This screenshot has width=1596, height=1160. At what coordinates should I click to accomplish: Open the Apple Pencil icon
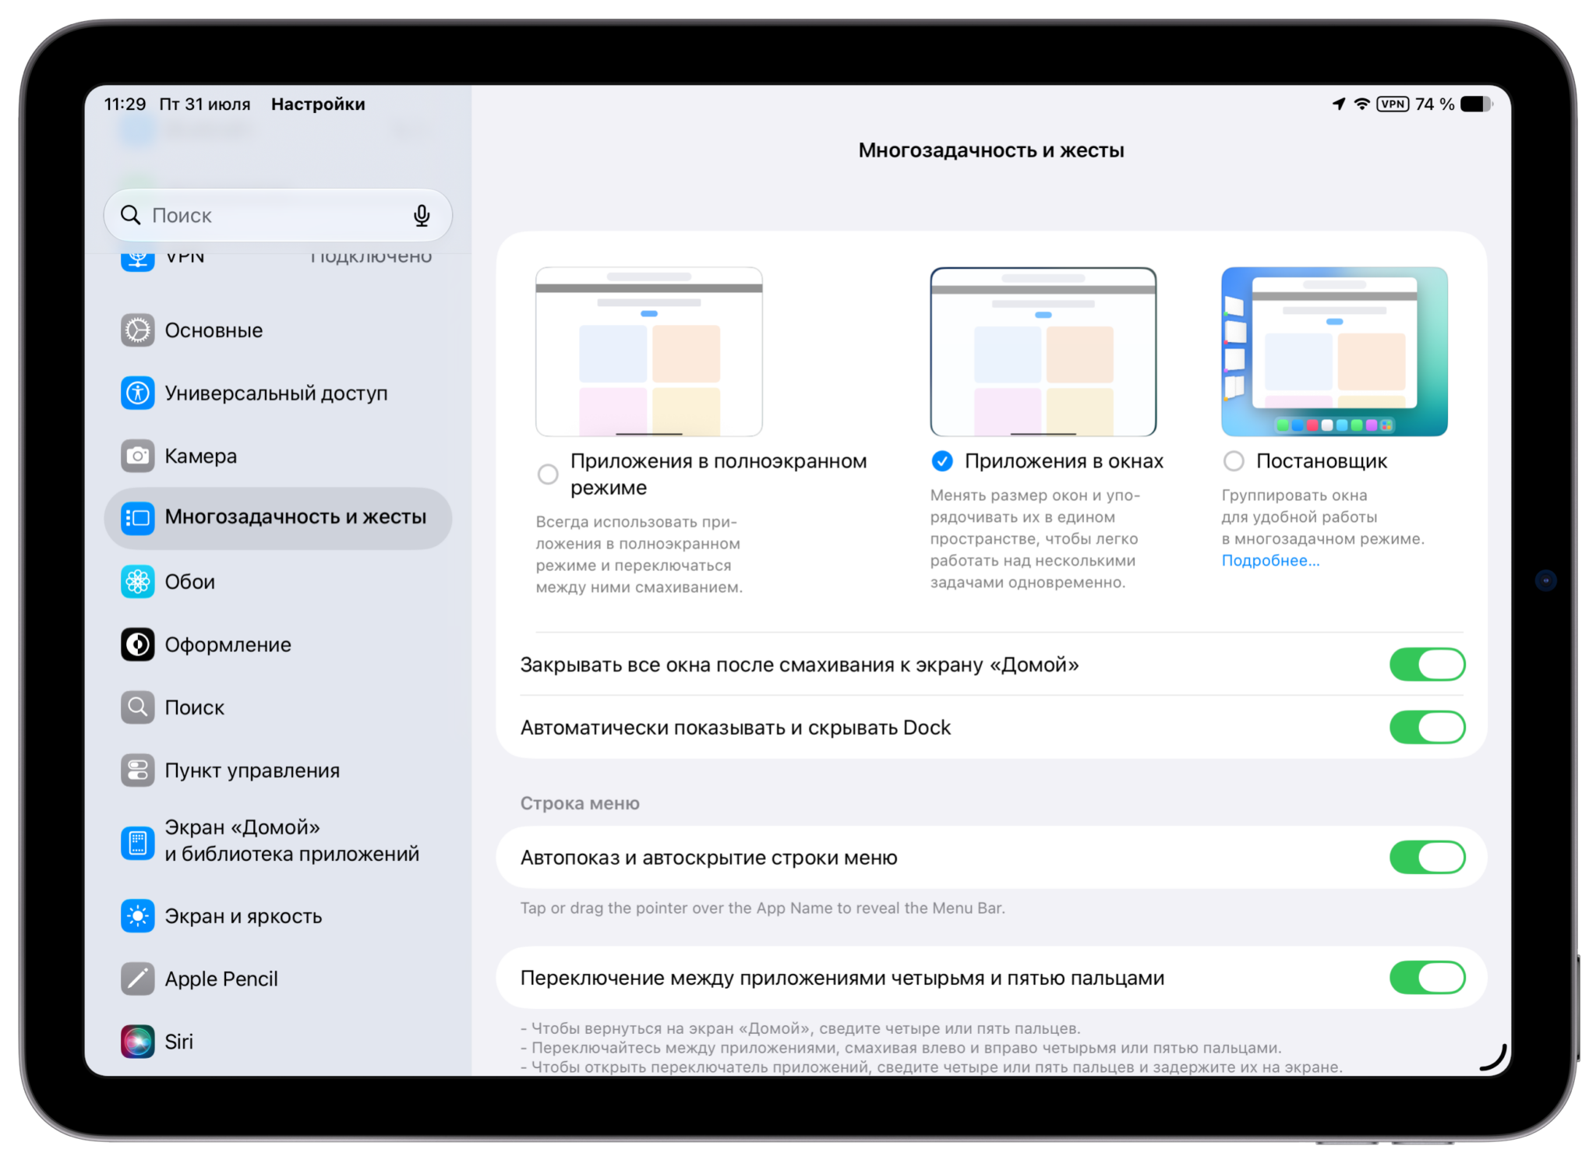138,978
